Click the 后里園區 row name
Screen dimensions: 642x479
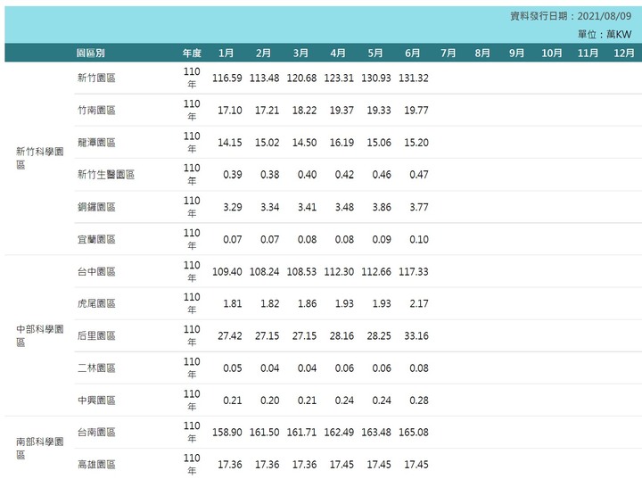pyautogui.click(x=96, y=336)
